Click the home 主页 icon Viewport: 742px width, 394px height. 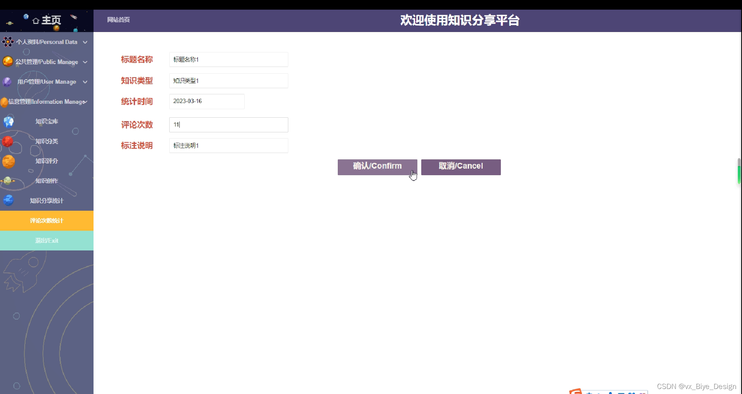click(x=36, y=20)
